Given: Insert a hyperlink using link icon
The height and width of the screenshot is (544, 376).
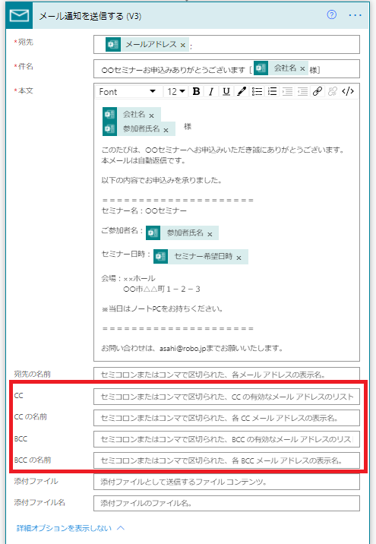Looking at the screenshot, I should 317,91.
